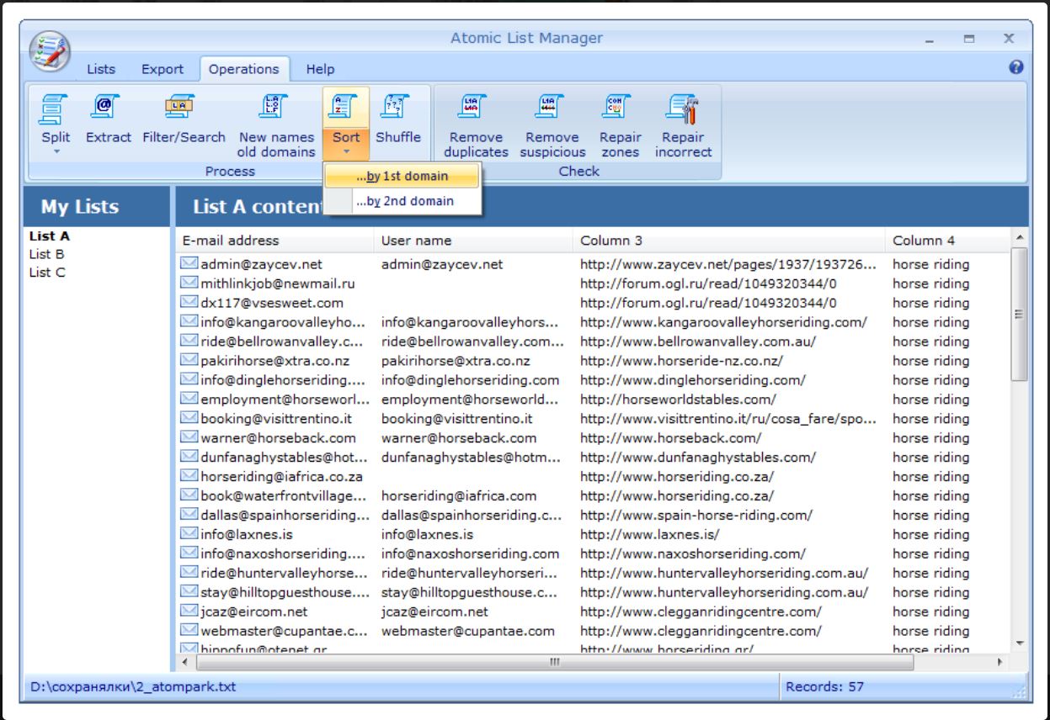Click the E-mail address column header
The height and width of the screenshot is (720, 1050).
click(274, 241)
